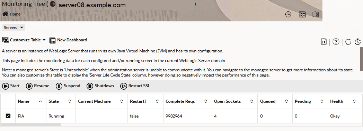The image size is (363, 131).
Task: Click the Home icon in the breadcrumb
Action: tap(5, 14)
